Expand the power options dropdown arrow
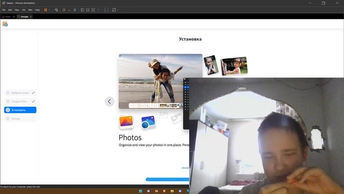The height and width of the screenshot is (194, 344). point(49,10)
